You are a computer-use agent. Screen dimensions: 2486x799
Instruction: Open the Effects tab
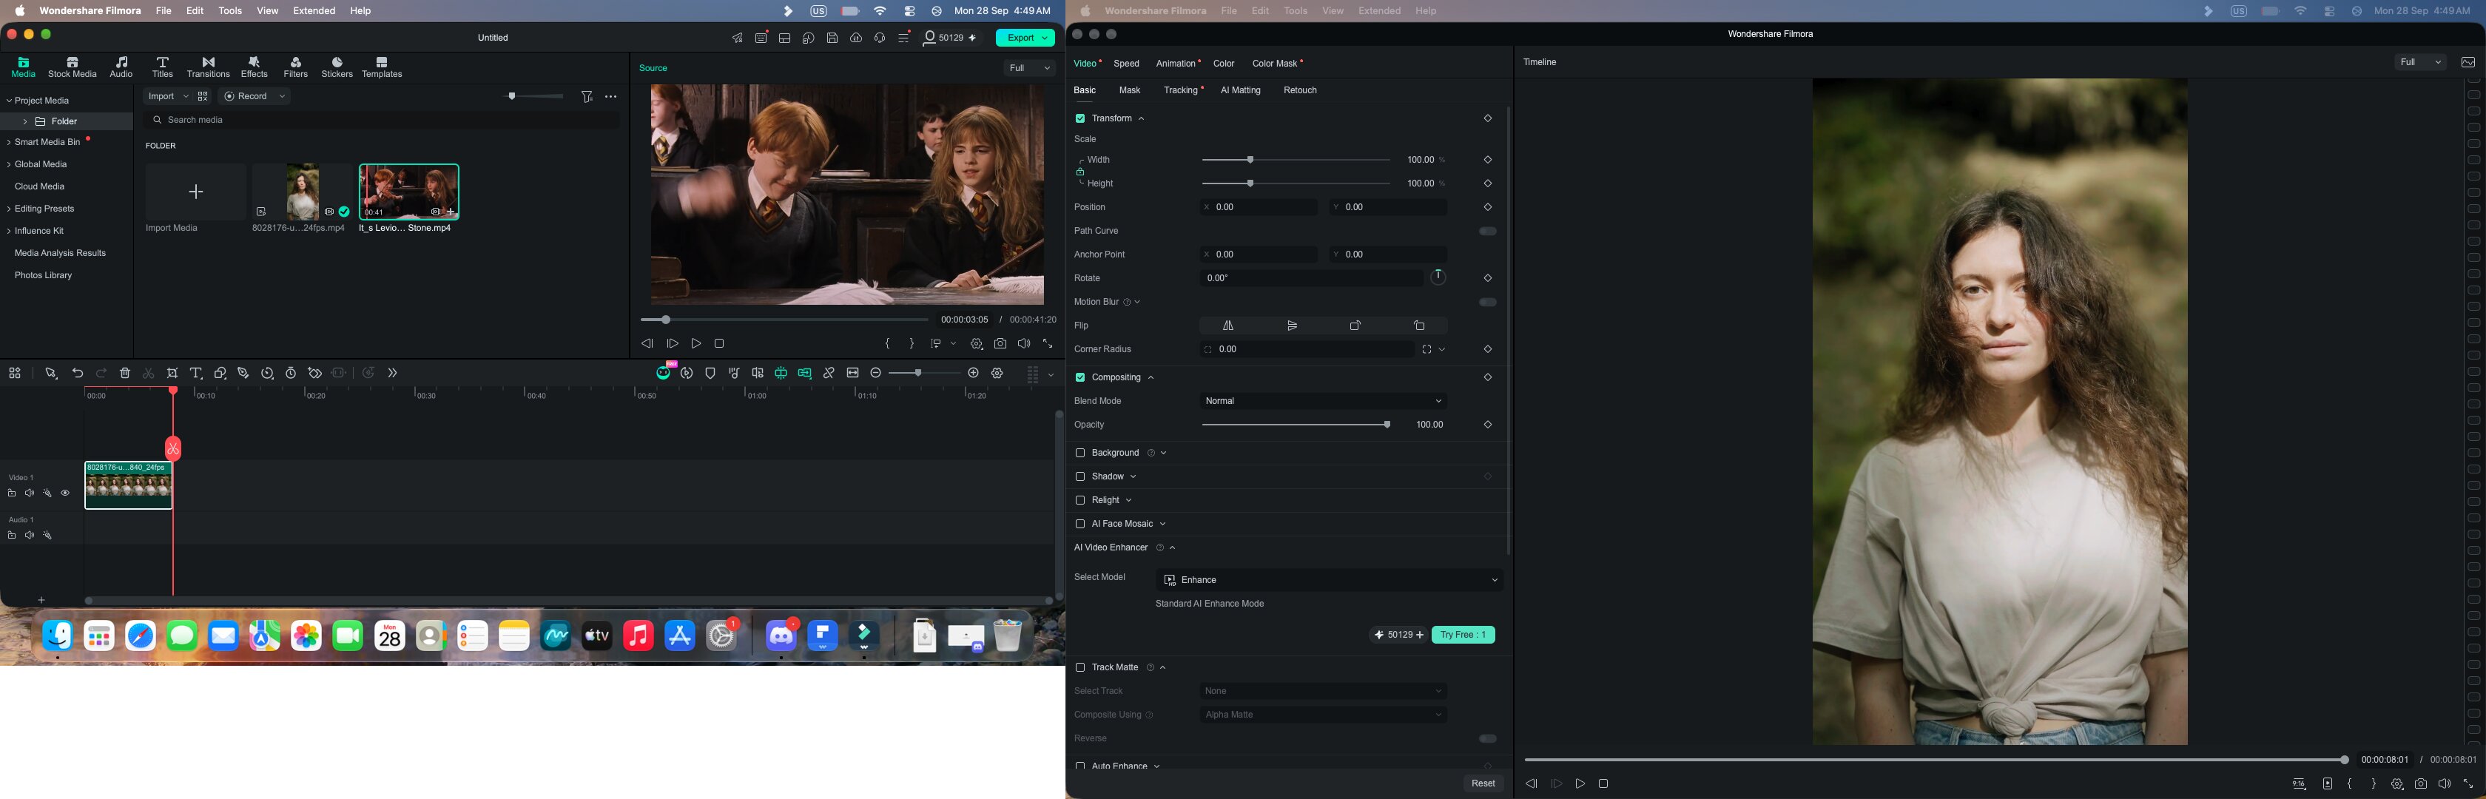click(255, 67)
